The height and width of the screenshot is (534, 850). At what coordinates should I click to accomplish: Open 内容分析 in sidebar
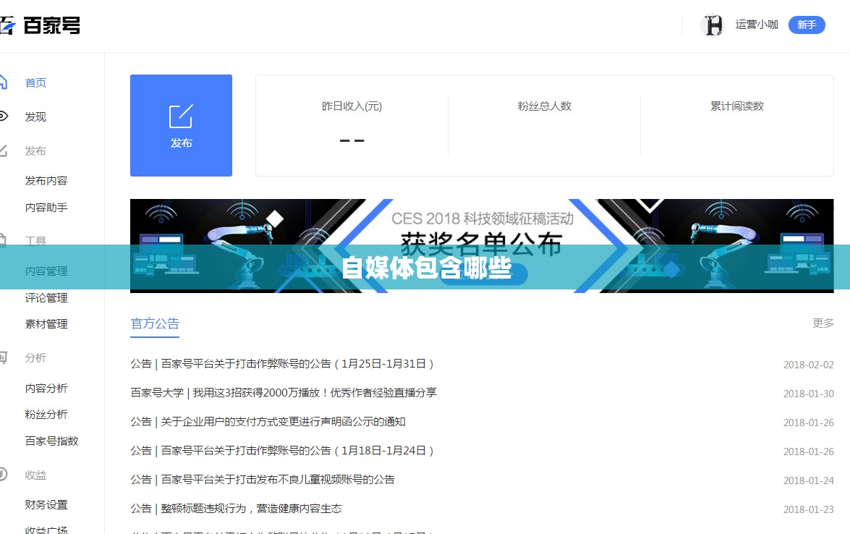pyautogui.click(x=46, y=388)
